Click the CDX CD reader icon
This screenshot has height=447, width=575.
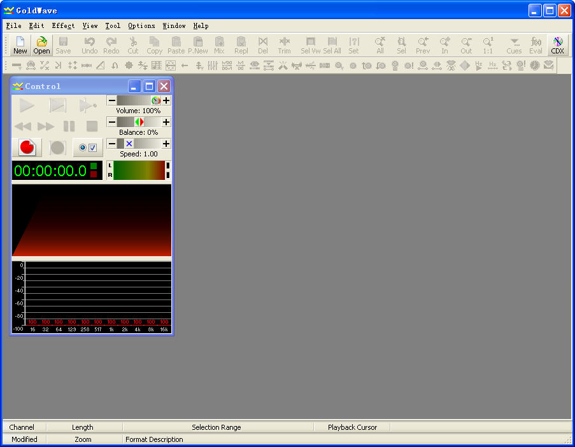click(557, 45)
